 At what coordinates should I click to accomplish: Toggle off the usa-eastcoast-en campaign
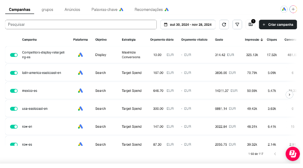tap(14, 108)
